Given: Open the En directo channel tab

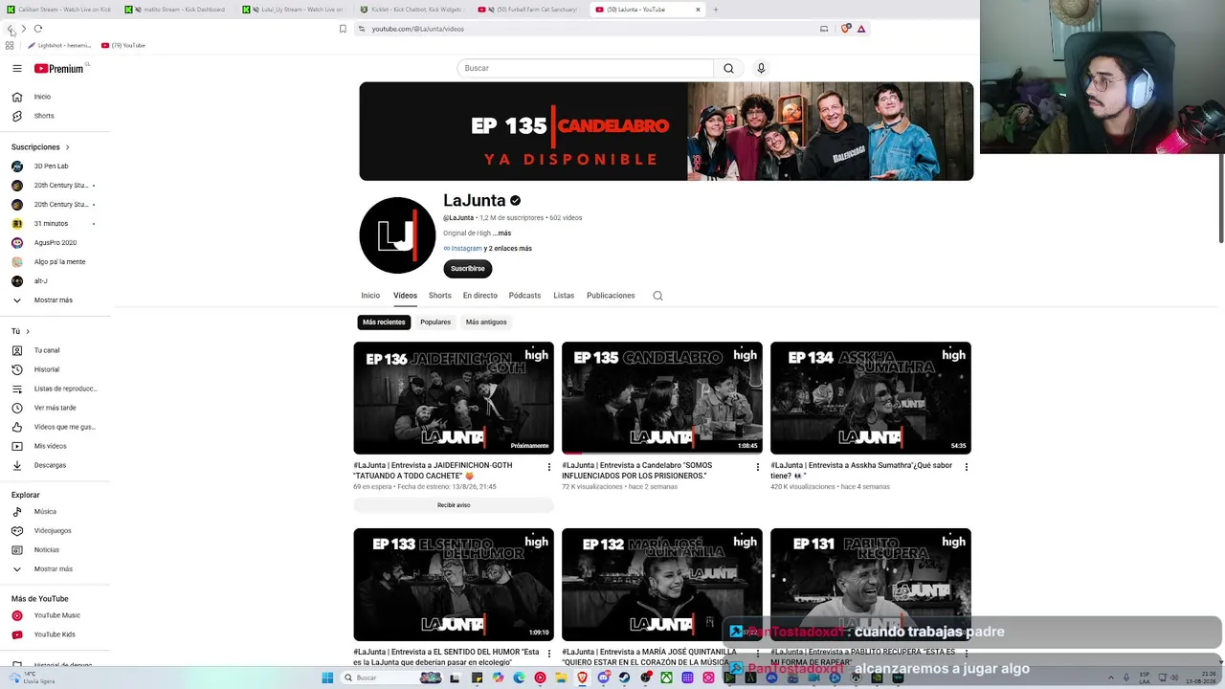Looking at the screenshot, I should click(x=480, y=296).
